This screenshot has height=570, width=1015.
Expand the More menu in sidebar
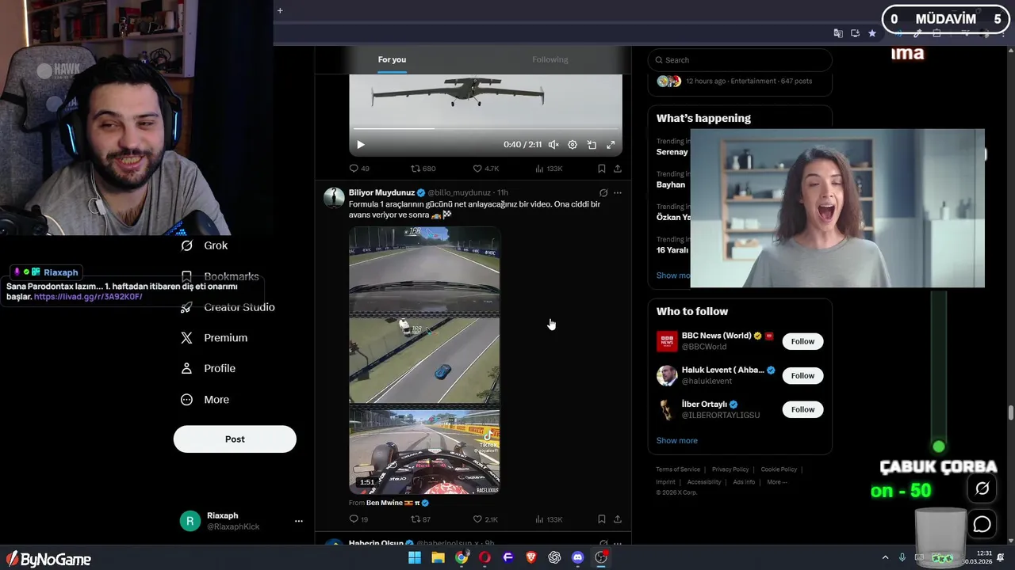[x=205, y=400]
